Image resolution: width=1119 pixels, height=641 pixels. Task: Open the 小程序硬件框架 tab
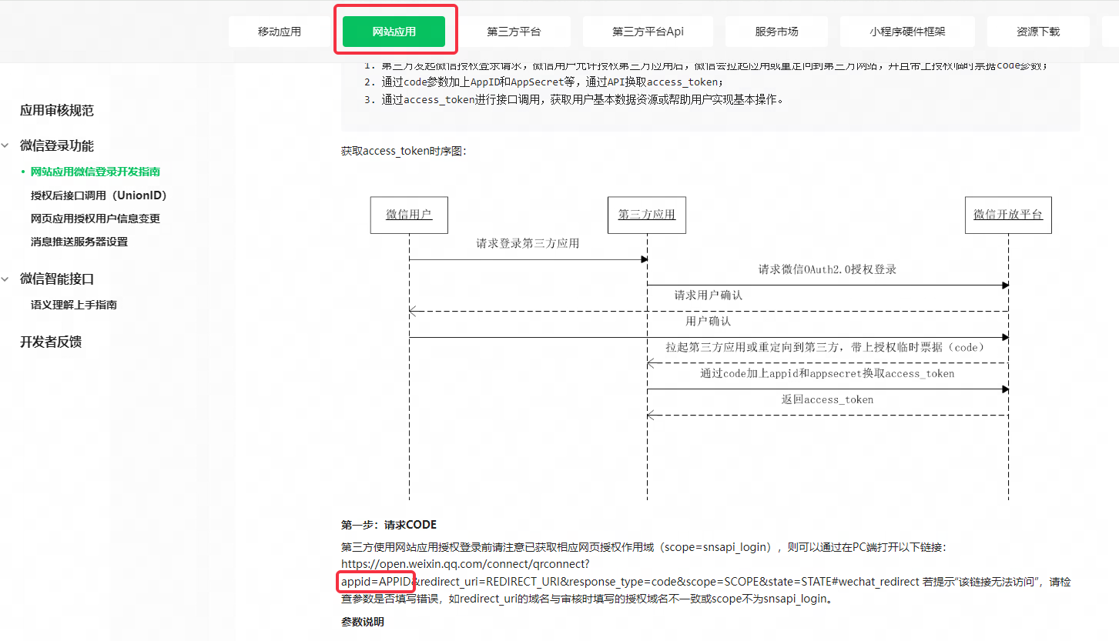click(x=907, y=32)
